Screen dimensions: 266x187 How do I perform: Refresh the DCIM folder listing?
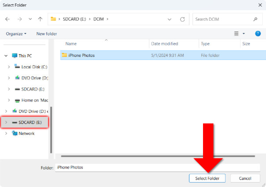182,19
